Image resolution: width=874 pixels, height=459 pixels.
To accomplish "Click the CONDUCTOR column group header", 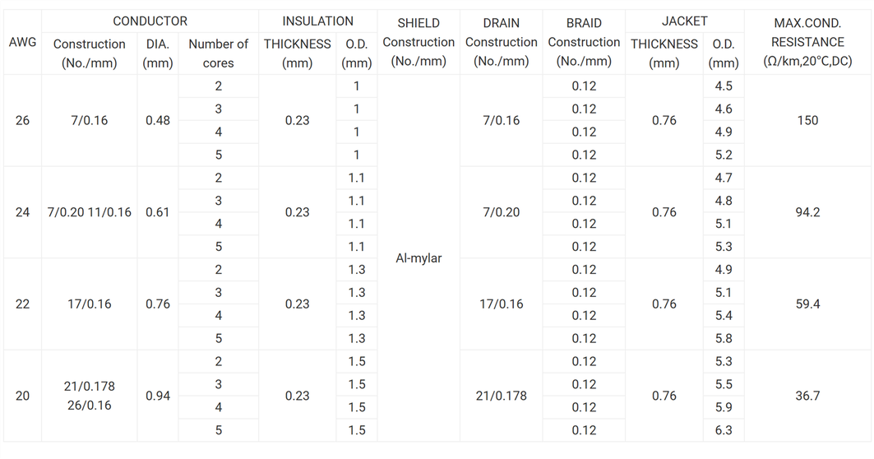I will (150, 21).
